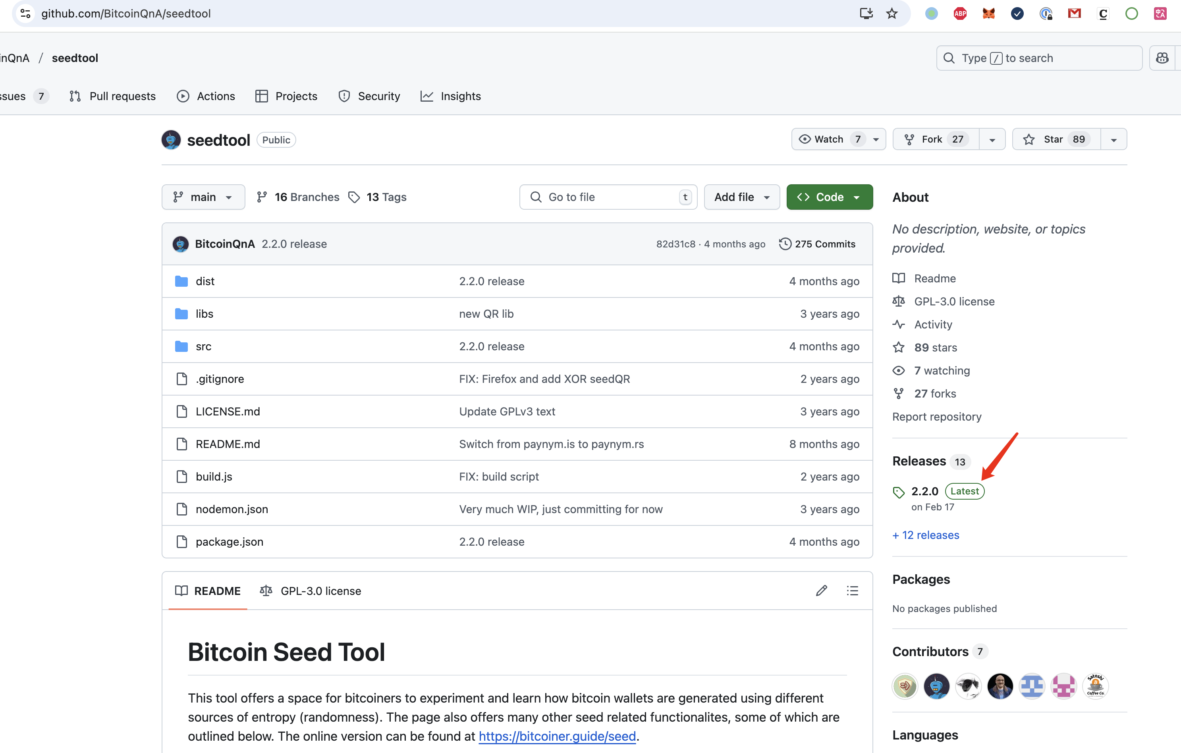
Task: Click the Satoshi Coffee Co contributor avatar
Action: click(1095, 686)
